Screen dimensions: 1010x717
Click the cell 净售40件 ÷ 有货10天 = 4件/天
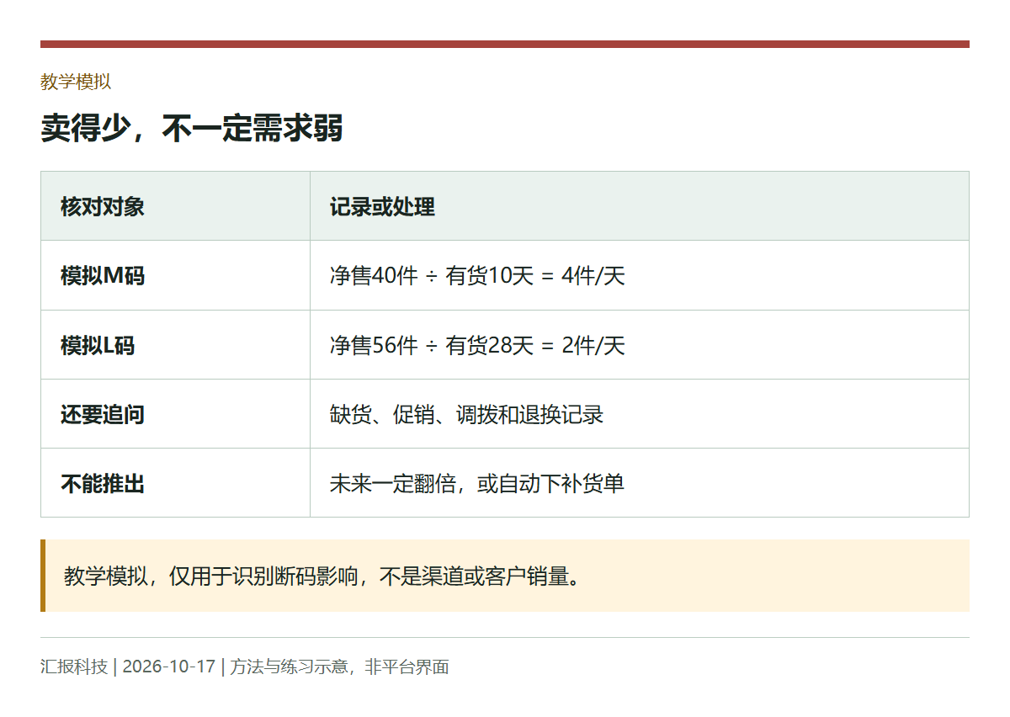point(640,275)
